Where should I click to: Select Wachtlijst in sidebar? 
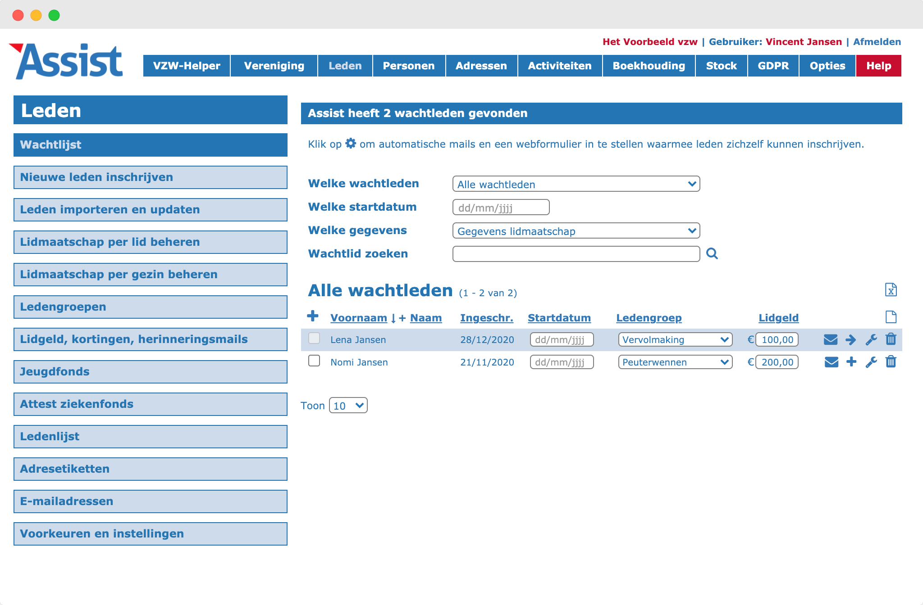coord(151,145)
